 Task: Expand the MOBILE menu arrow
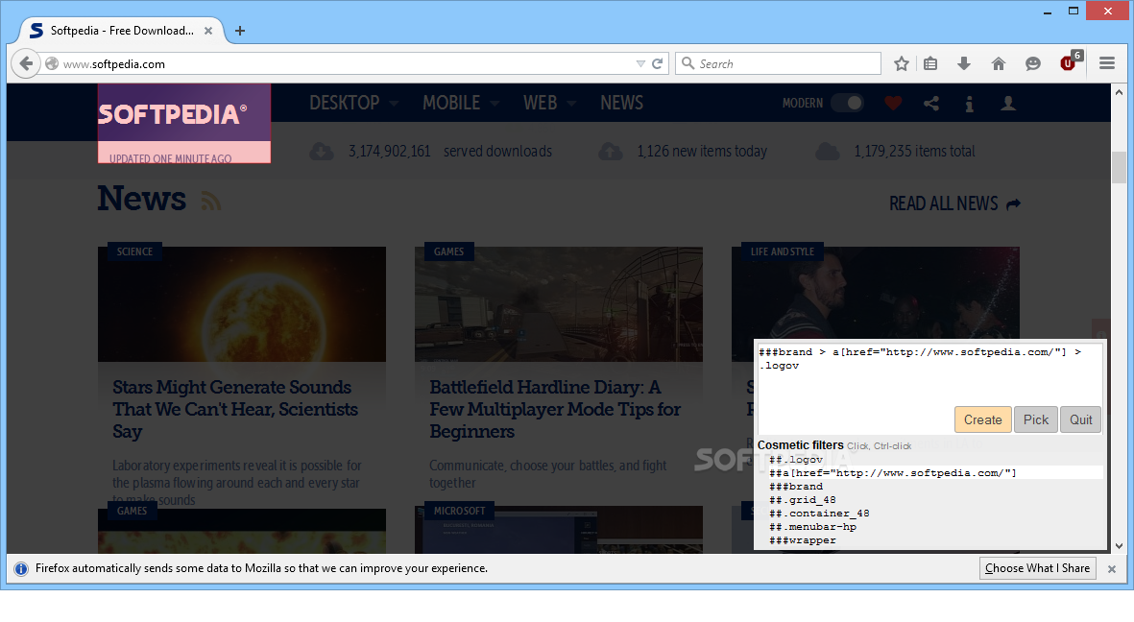pos(495,104)
